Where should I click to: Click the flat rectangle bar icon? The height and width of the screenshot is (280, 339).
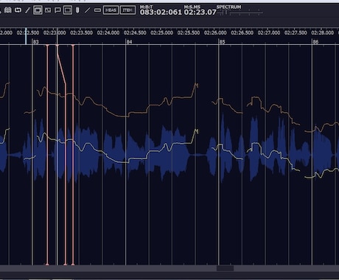tap(97, 10)
